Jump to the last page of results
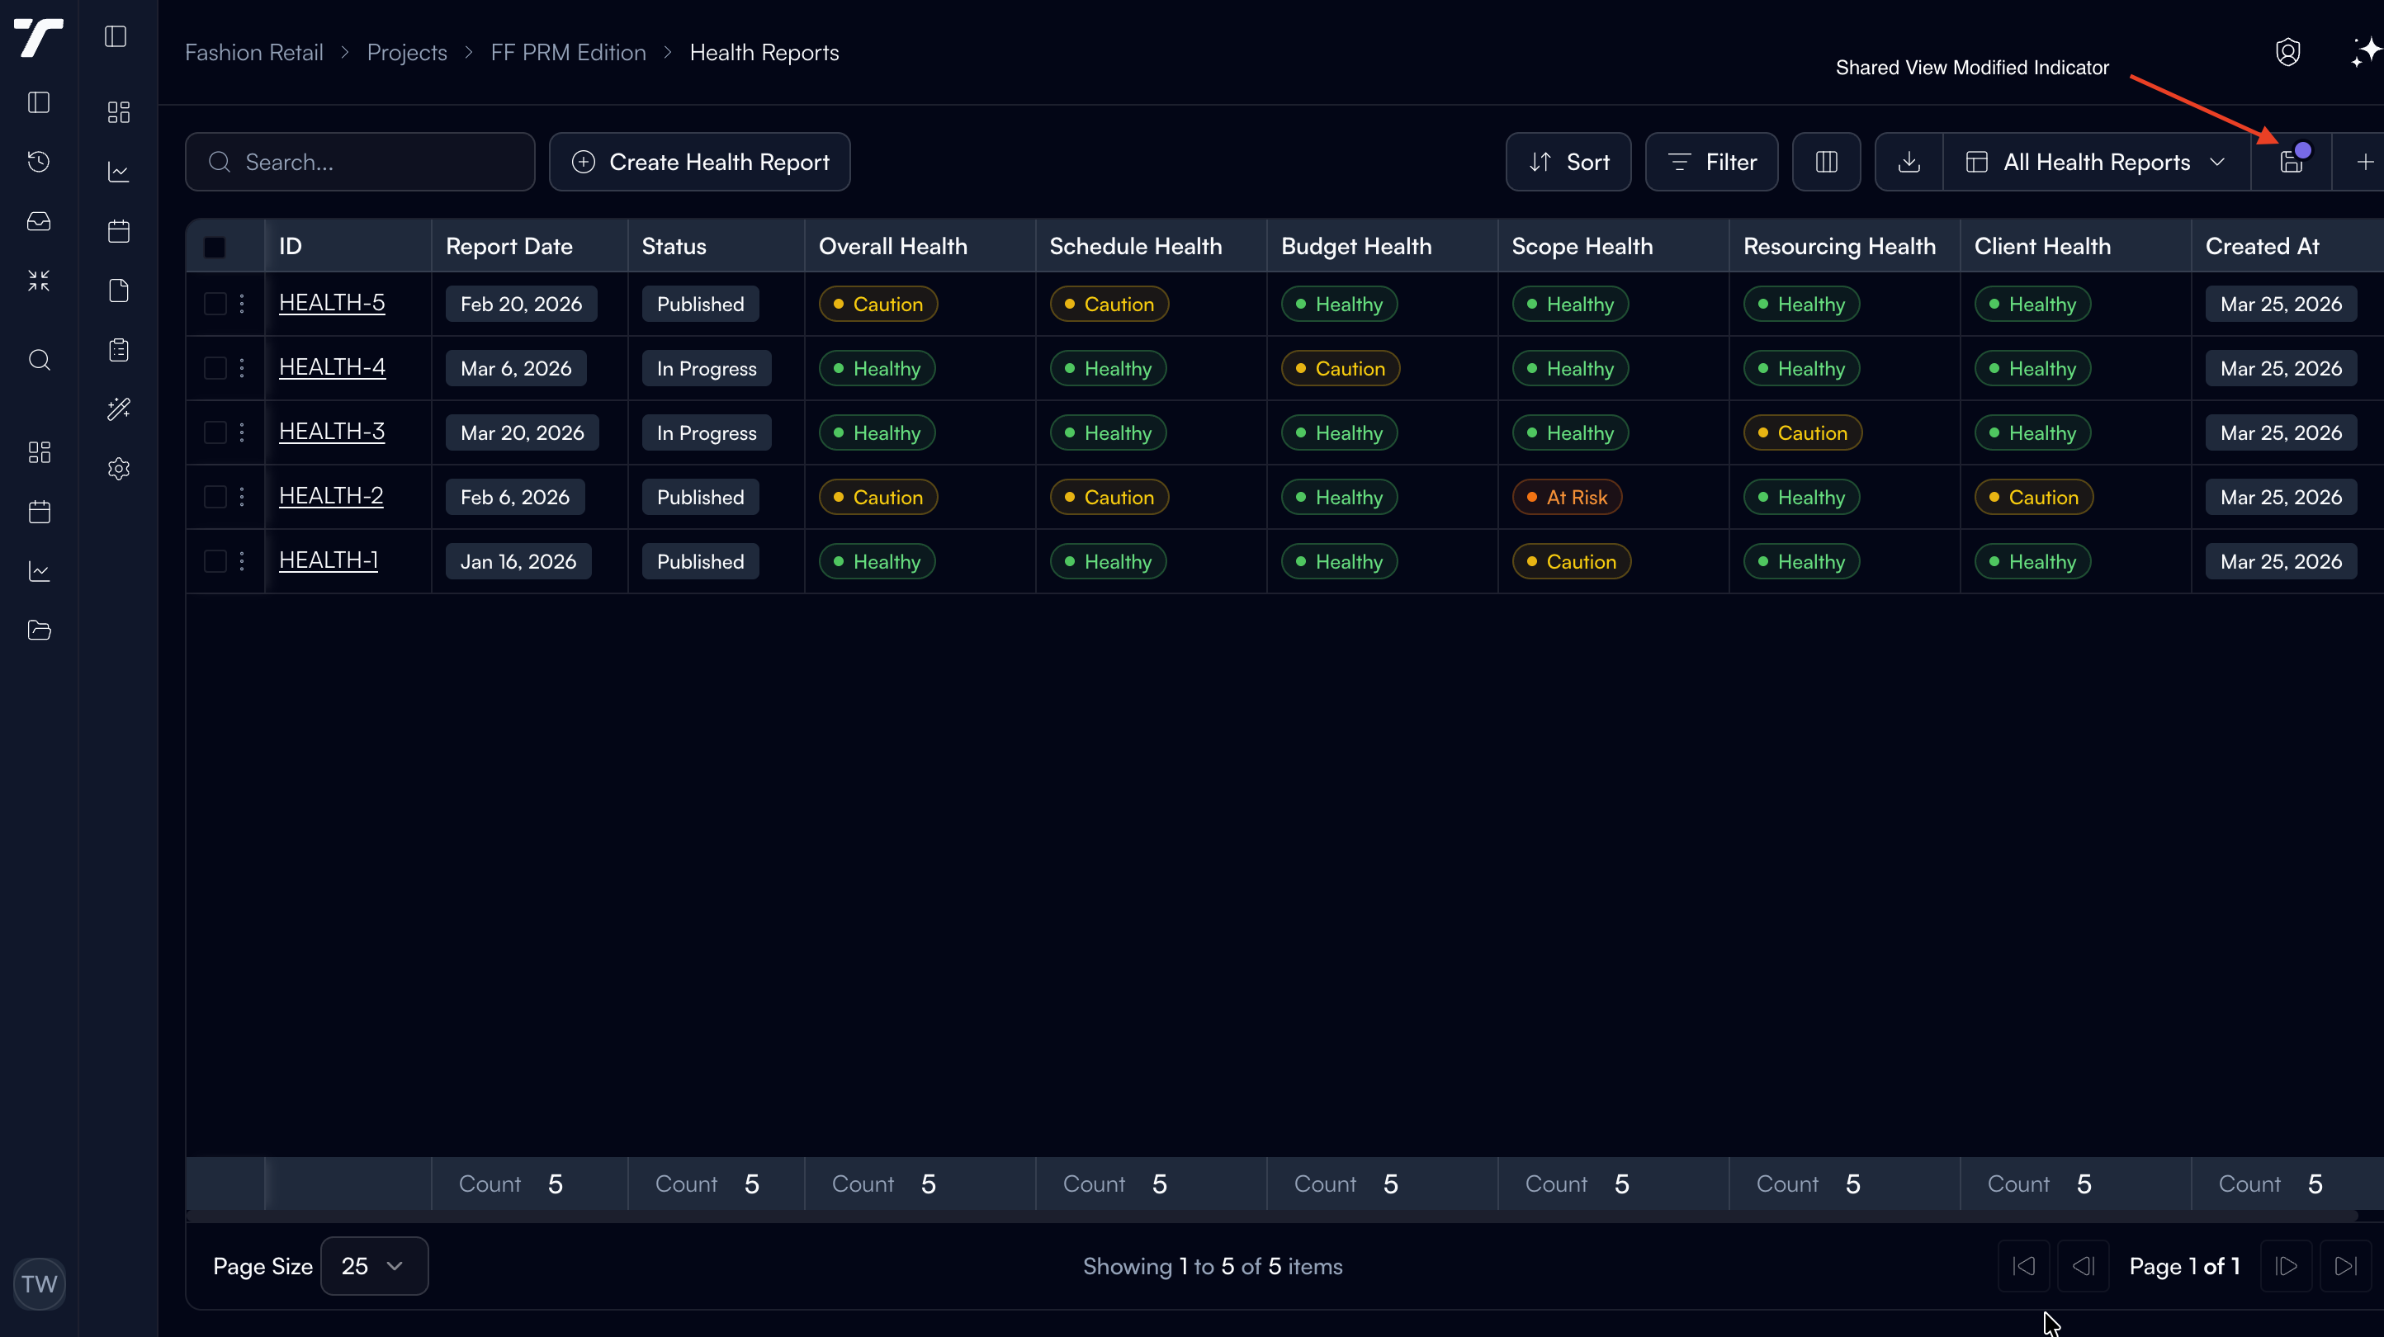 [2345, 1266]
